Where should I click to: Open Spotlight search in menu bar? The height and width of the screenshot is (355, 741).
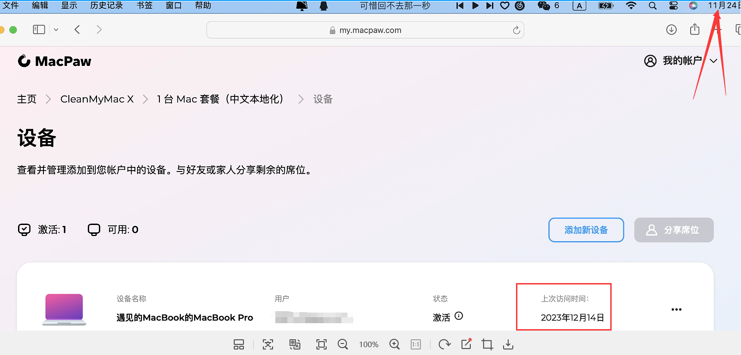coord(653,6)
